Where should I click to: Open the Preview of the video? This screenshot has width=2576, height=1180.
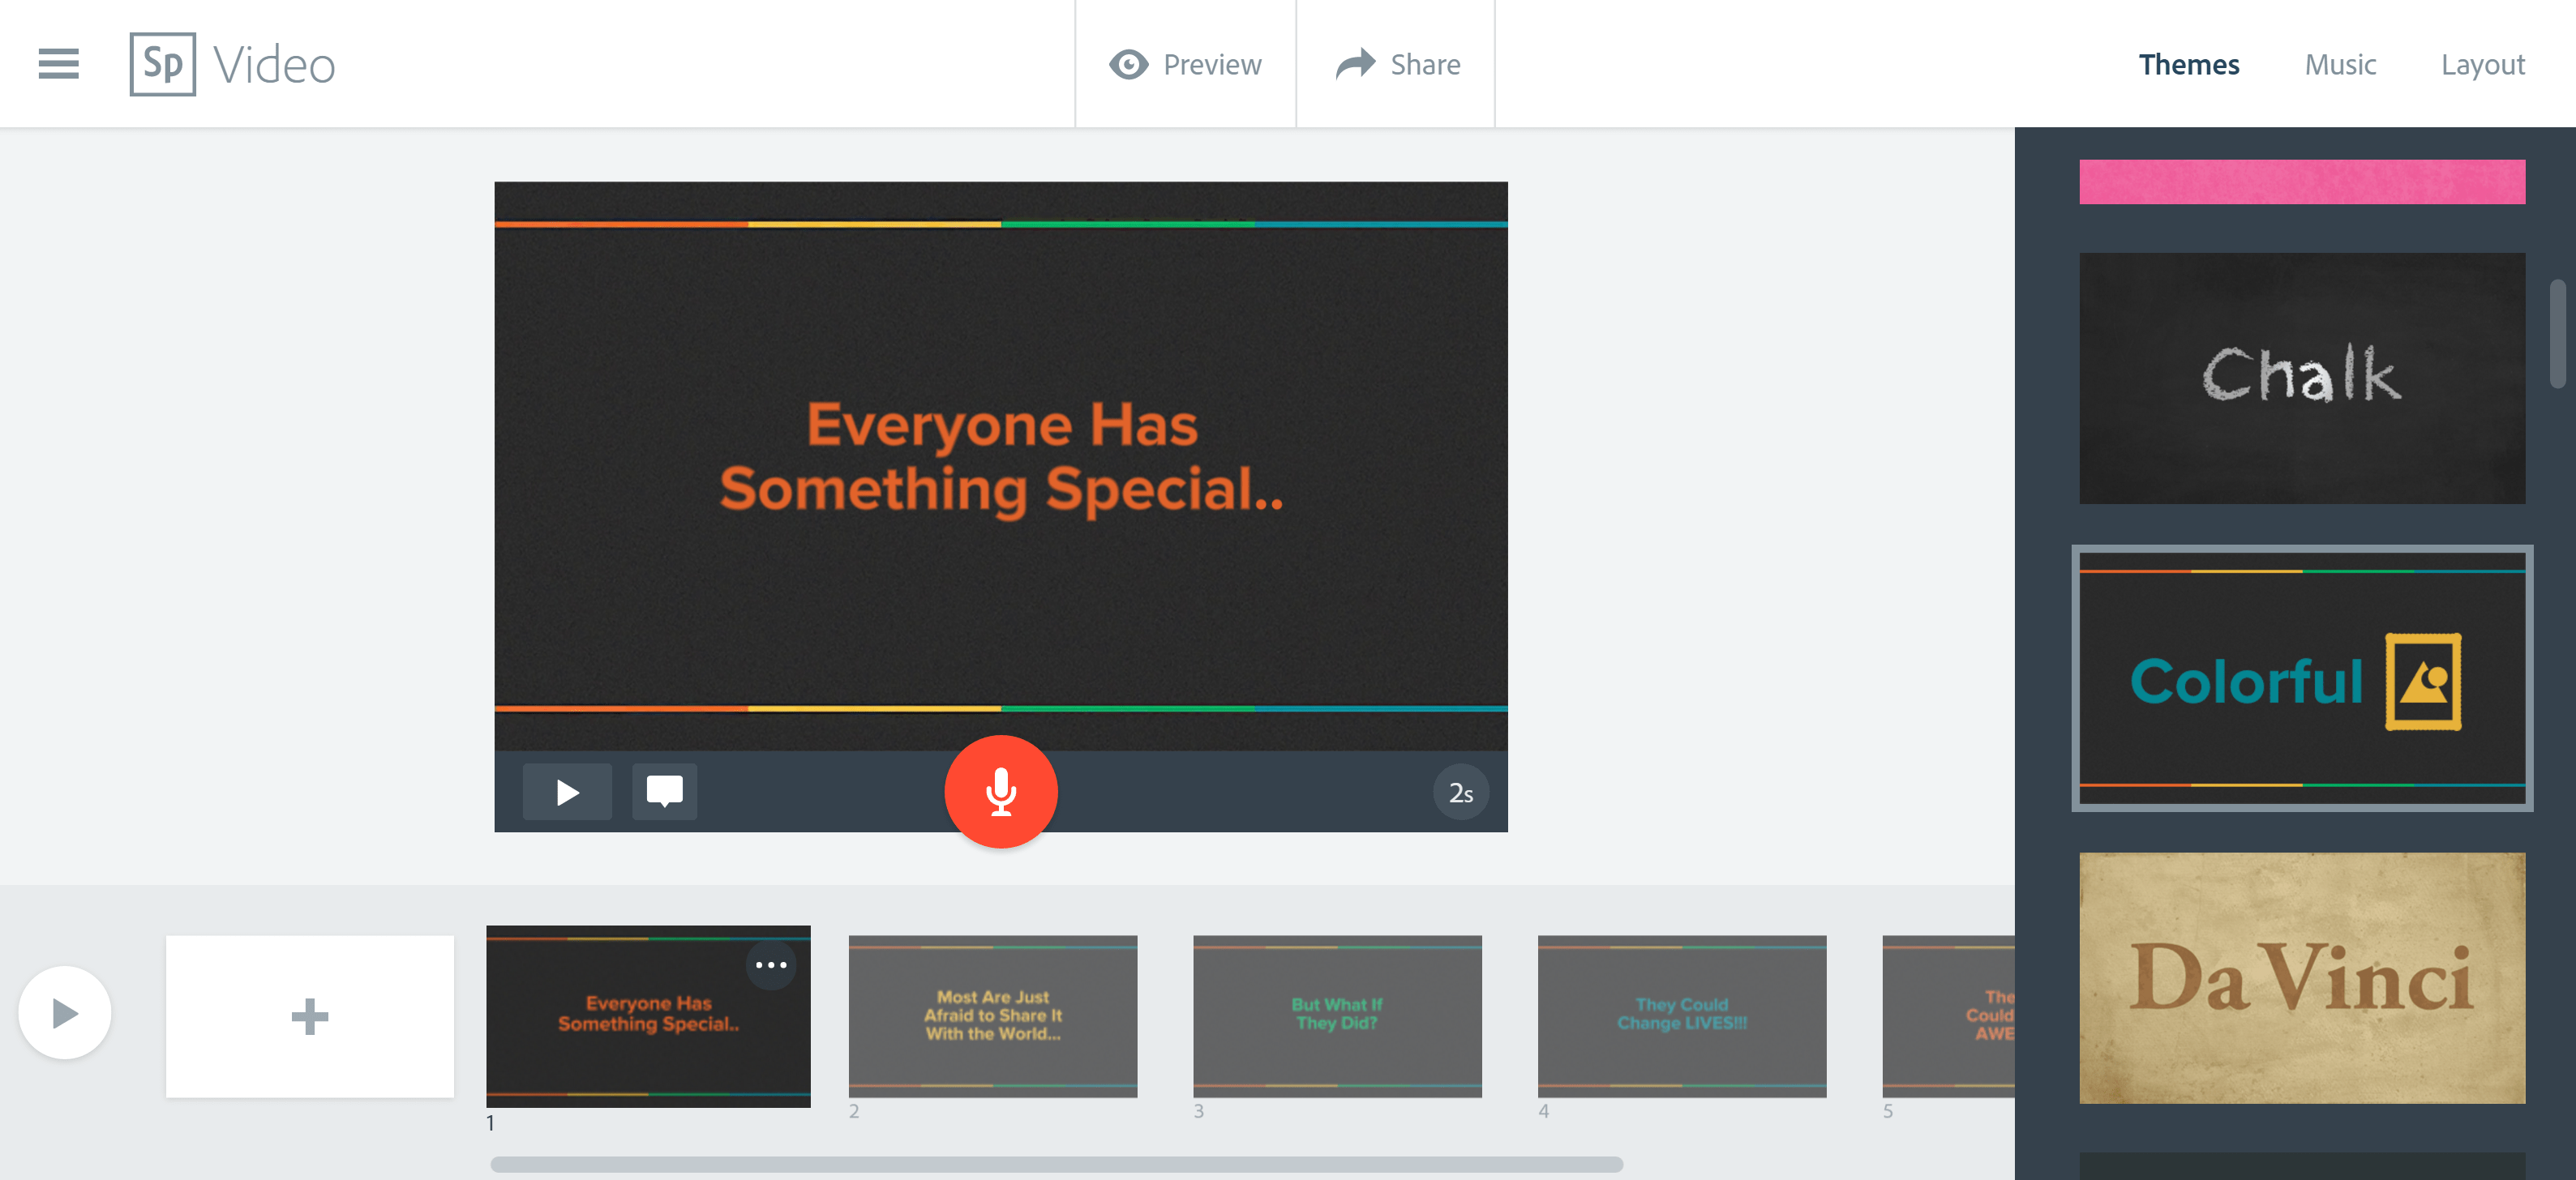tap(1185, 63)
